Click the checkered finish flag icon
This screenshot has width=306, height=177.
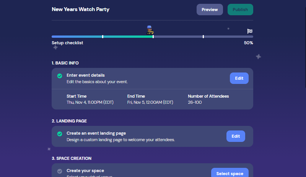(x=250, y=31)
